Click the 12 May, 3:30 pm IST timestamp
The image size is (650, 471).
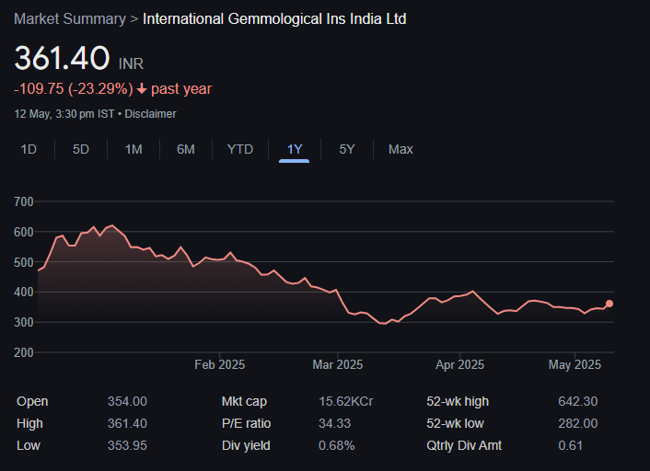point(64,114)
